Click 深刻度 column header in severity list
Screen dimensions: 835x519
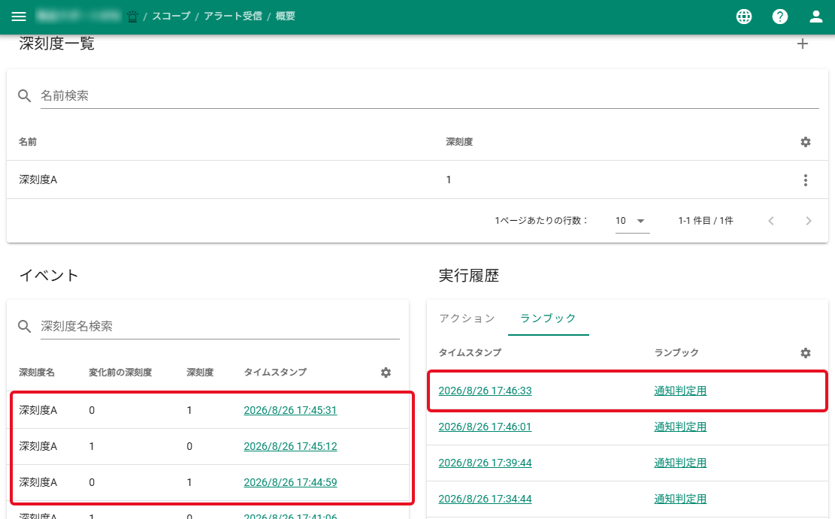(x=459, y=142)
